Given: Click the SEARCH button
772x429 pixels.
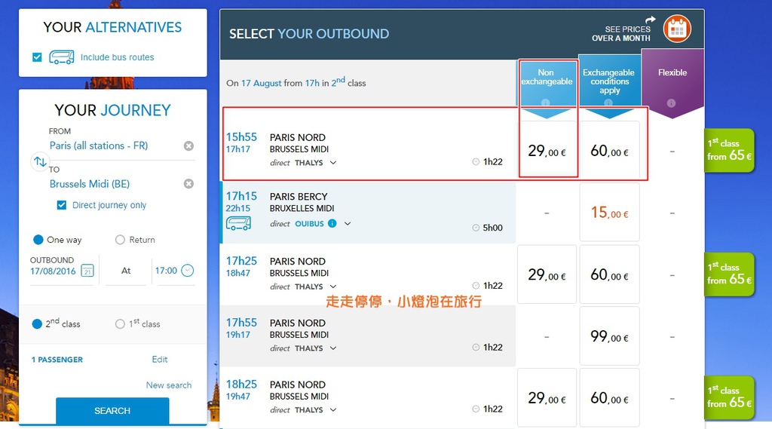Looking at the screenshot, I should (x=112, y=411).
